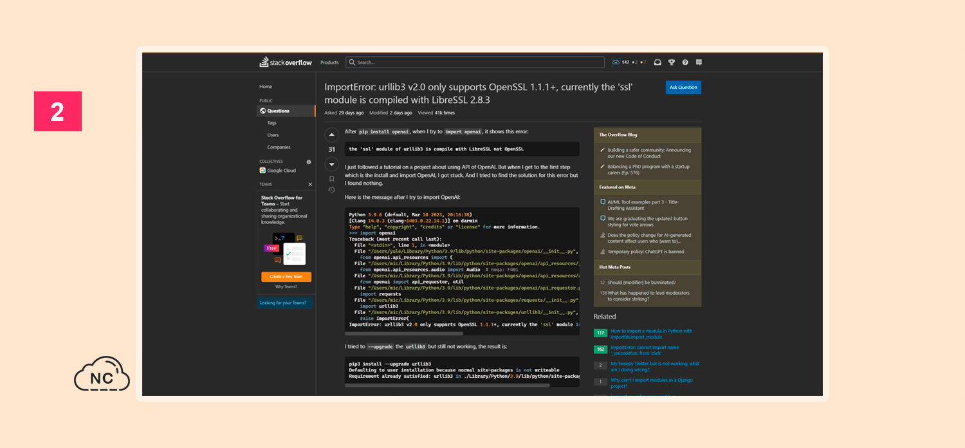Click the traceback code block horizontal scrollbar
Screen dimensions: 965x448
(404, 333)
